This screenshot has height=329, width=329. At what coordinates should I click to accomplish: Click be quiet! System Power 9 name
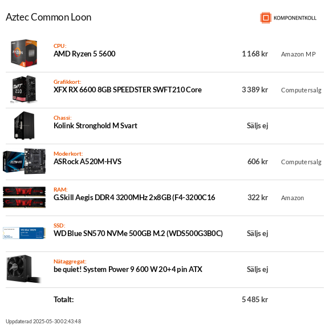128,269
